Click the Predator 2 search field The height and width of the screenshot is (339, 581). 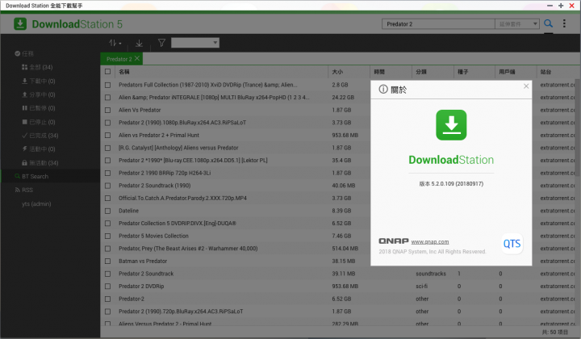[438, 23]
